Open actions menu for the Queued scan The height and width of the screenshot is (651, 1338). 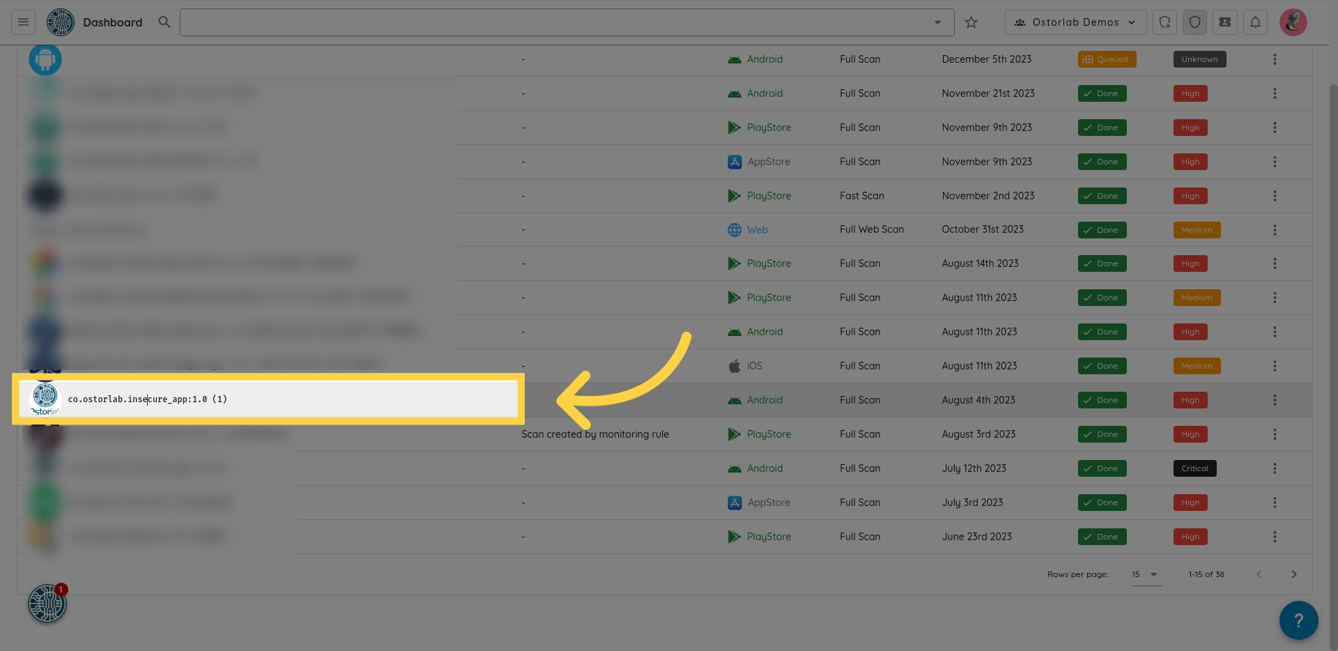pyautogui.click(x=1275, y=59)
